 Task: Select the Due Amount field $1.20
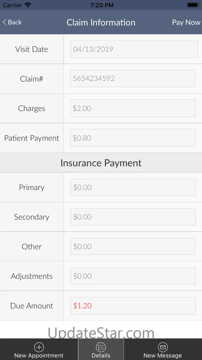pos(133,306)
